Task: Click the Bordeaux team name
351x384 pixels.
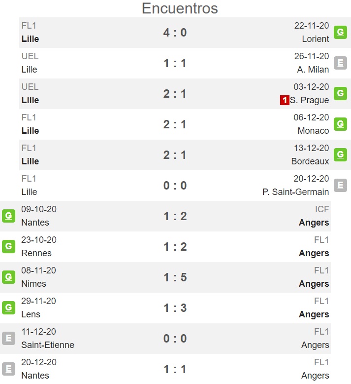Action: click(x=310, y=161)
